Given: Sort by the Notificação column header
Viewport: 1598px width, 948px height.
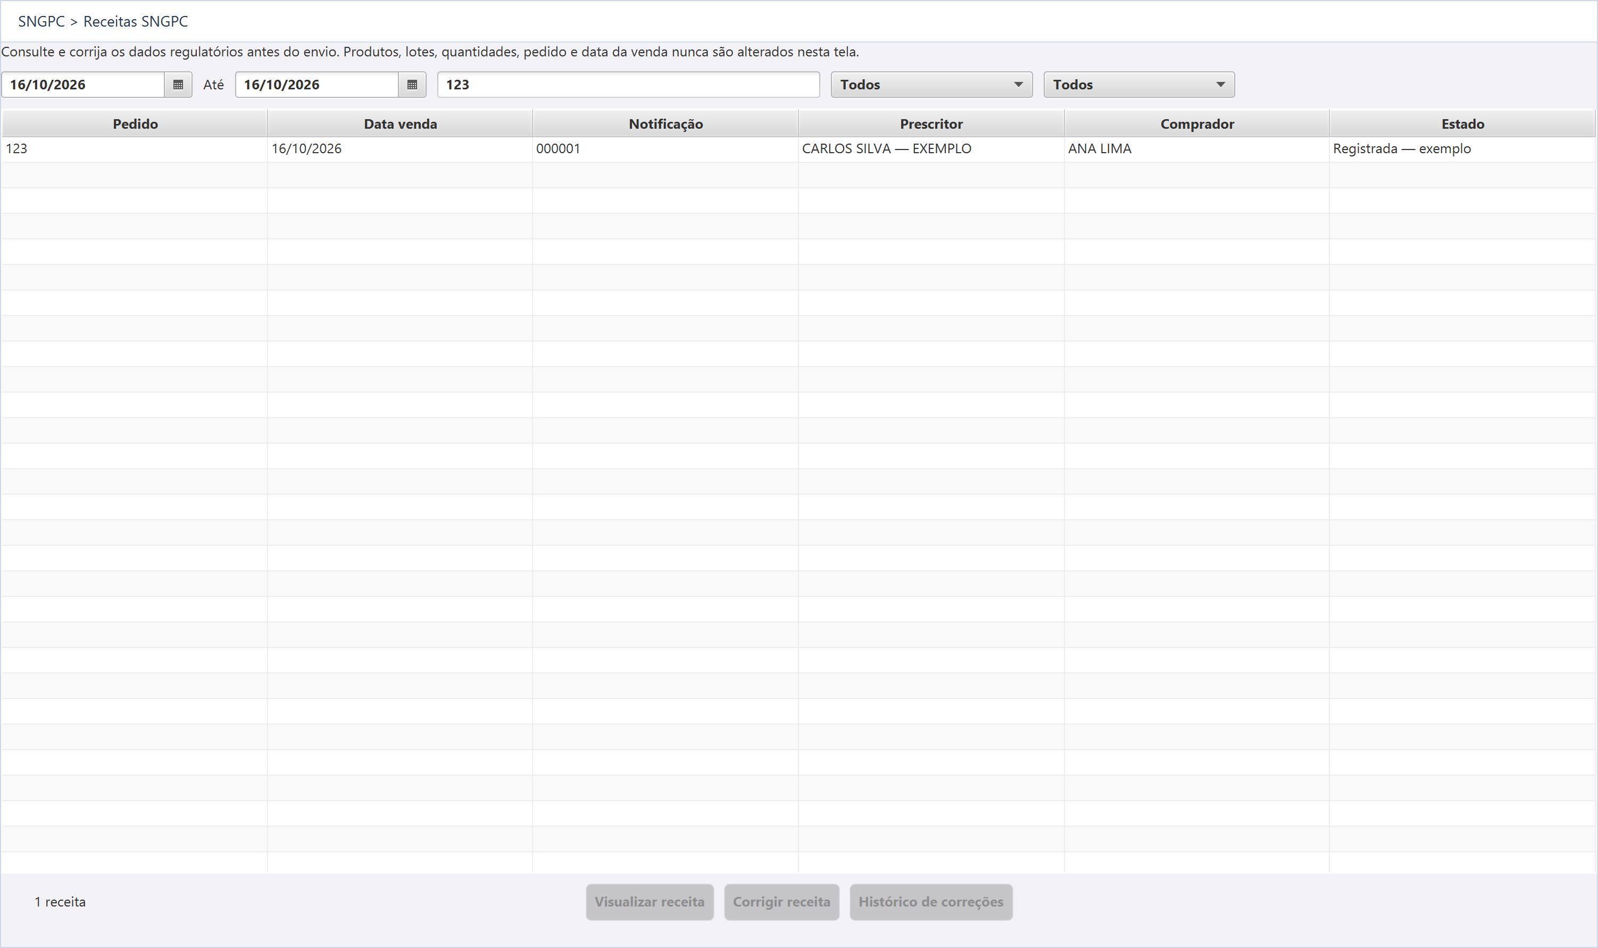Looking at the screenshot, I should pos(665,124).
